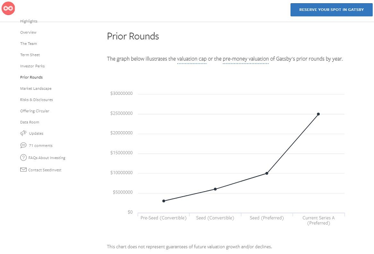Select Prior Rounds in side navigation
The image size is (374, 254).
click(x=31, y=77)
